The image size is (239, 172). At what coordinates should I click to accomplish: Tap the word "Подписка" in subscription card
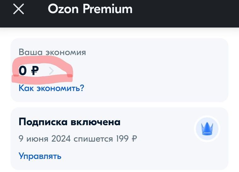(43, 122)
